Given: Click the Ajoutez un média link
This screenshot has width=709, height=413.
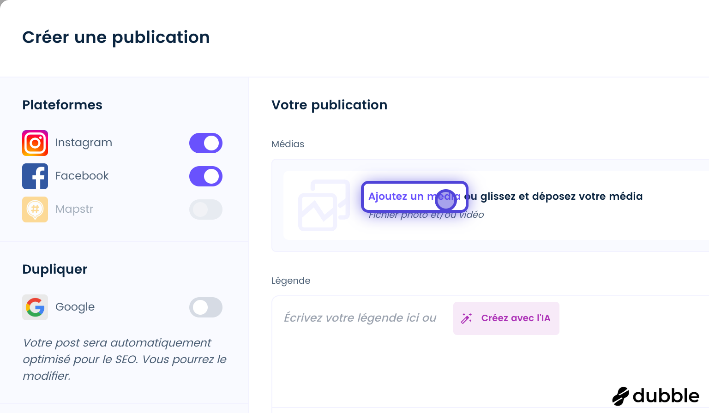Looking at the screenshot, I should tap(415, 197).
